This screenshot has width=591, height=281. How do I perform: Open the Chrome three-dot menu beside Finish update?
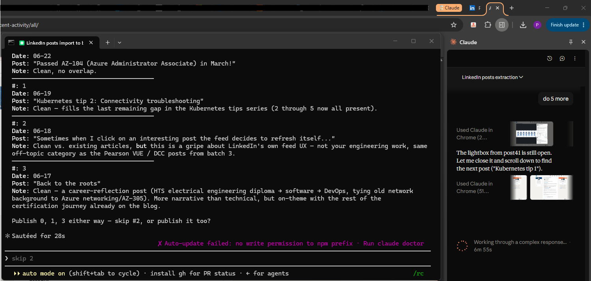(584, 25)
